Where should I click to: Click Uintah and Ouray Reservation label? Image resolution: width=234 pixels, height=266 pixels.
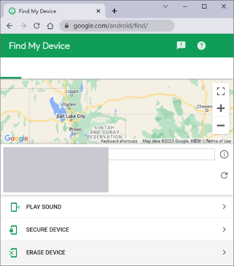pyautogui.click(x=105, y=132)
